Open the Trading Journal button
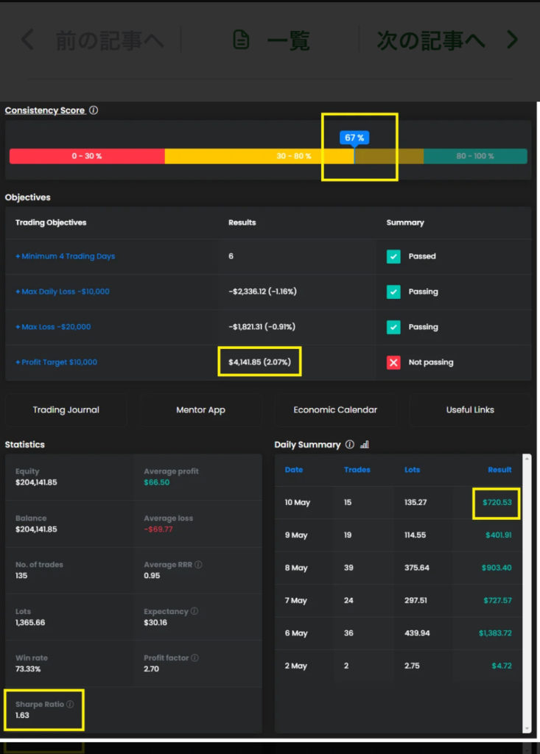The width and height of the screenshot is (540, 754). coord(66,410)
